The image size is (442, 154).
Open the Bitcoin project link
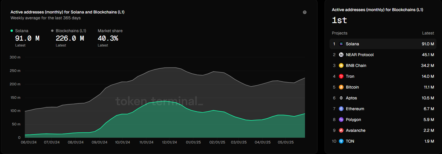tap(352, 87)
